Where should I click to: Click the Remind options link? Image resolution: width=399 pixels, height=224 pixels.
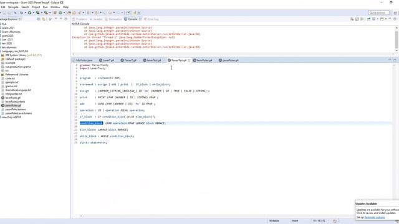374,217
